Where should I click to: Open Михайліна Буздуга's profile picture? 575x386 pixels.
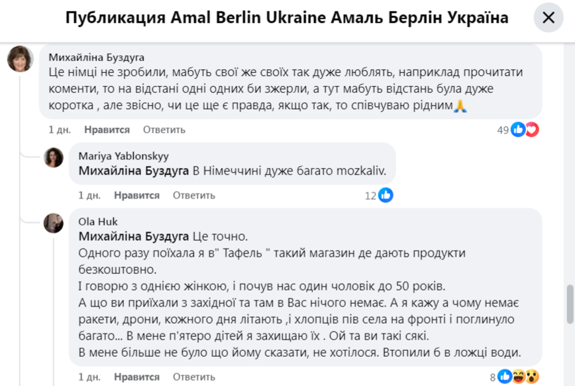(x=20, y=59)
